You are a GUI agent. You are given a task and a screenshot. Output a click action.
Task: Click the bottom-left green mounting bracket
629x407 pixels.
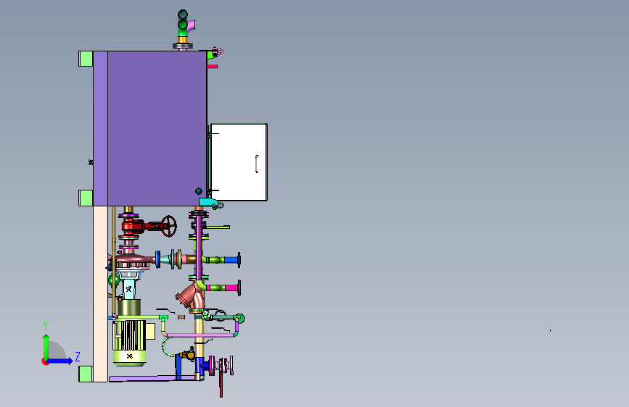[86, 374]
